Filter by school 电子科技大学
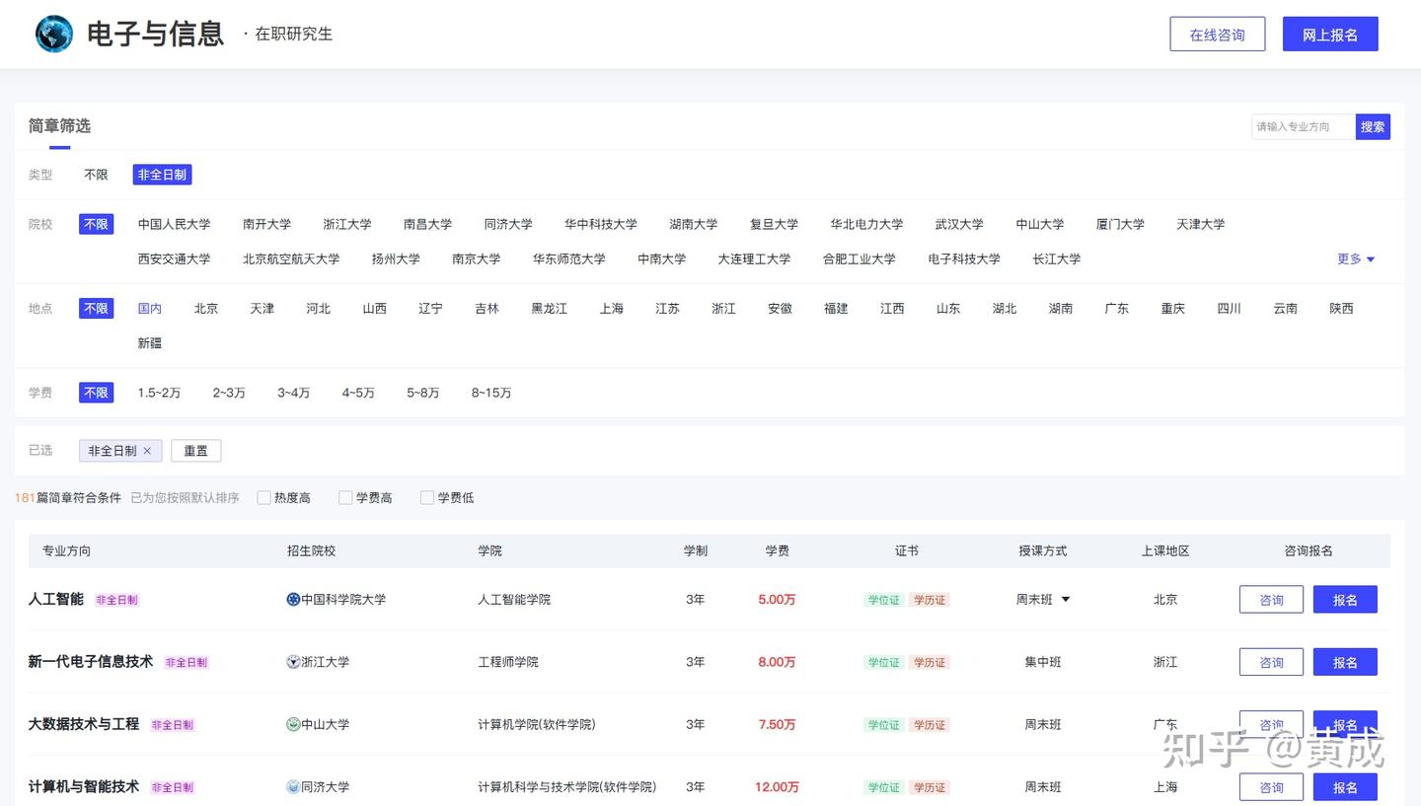1421x806 pixels. coord(964,259)
